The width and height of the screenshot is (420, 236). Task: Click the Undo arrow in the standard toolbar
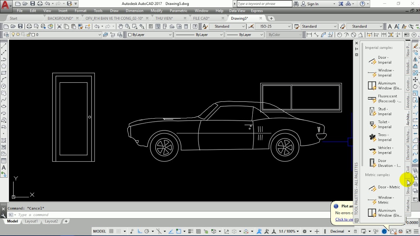pyautogui.click(x=97, y=27)
